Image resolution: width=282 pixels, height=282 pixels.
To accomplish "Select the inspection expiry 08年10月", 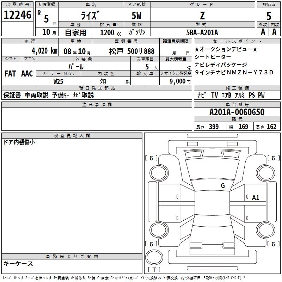I will [77, 51].
